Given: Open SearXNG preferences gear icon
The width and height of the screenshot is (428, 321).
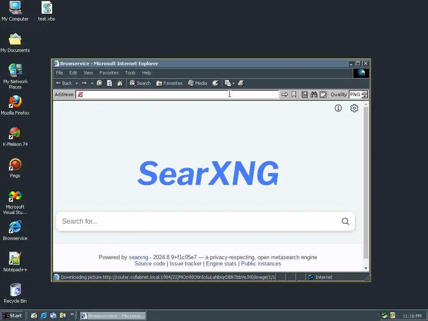Looking at the screenshot, I should click(354, 108).
